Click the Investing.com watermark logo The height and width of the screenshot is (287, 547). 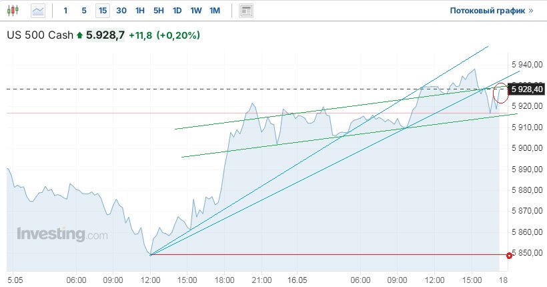click(x=62, y=235)
